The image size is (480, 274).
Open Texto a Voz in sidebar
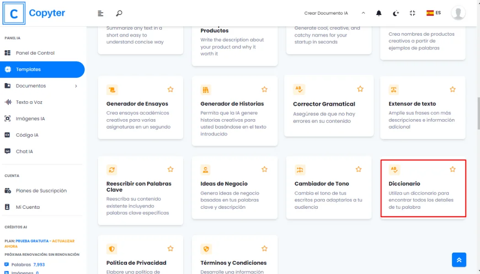pos(29,102)
